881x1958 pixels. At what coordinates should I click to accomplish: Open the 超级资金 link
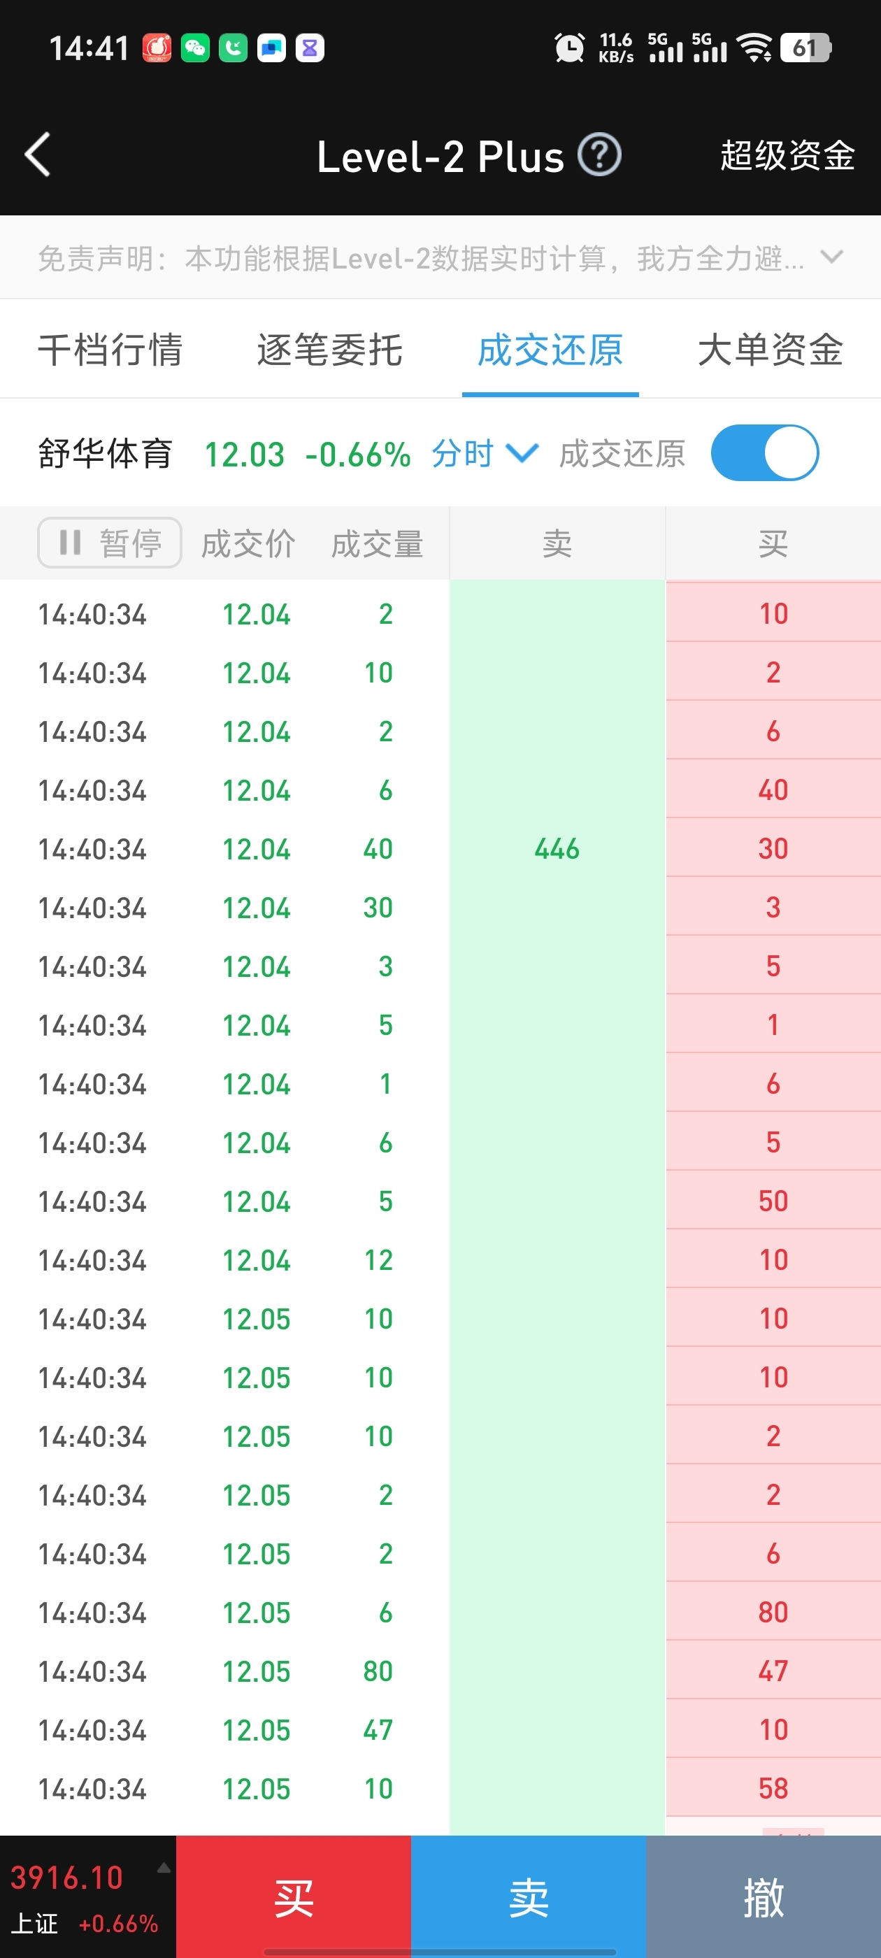point(787,155)
